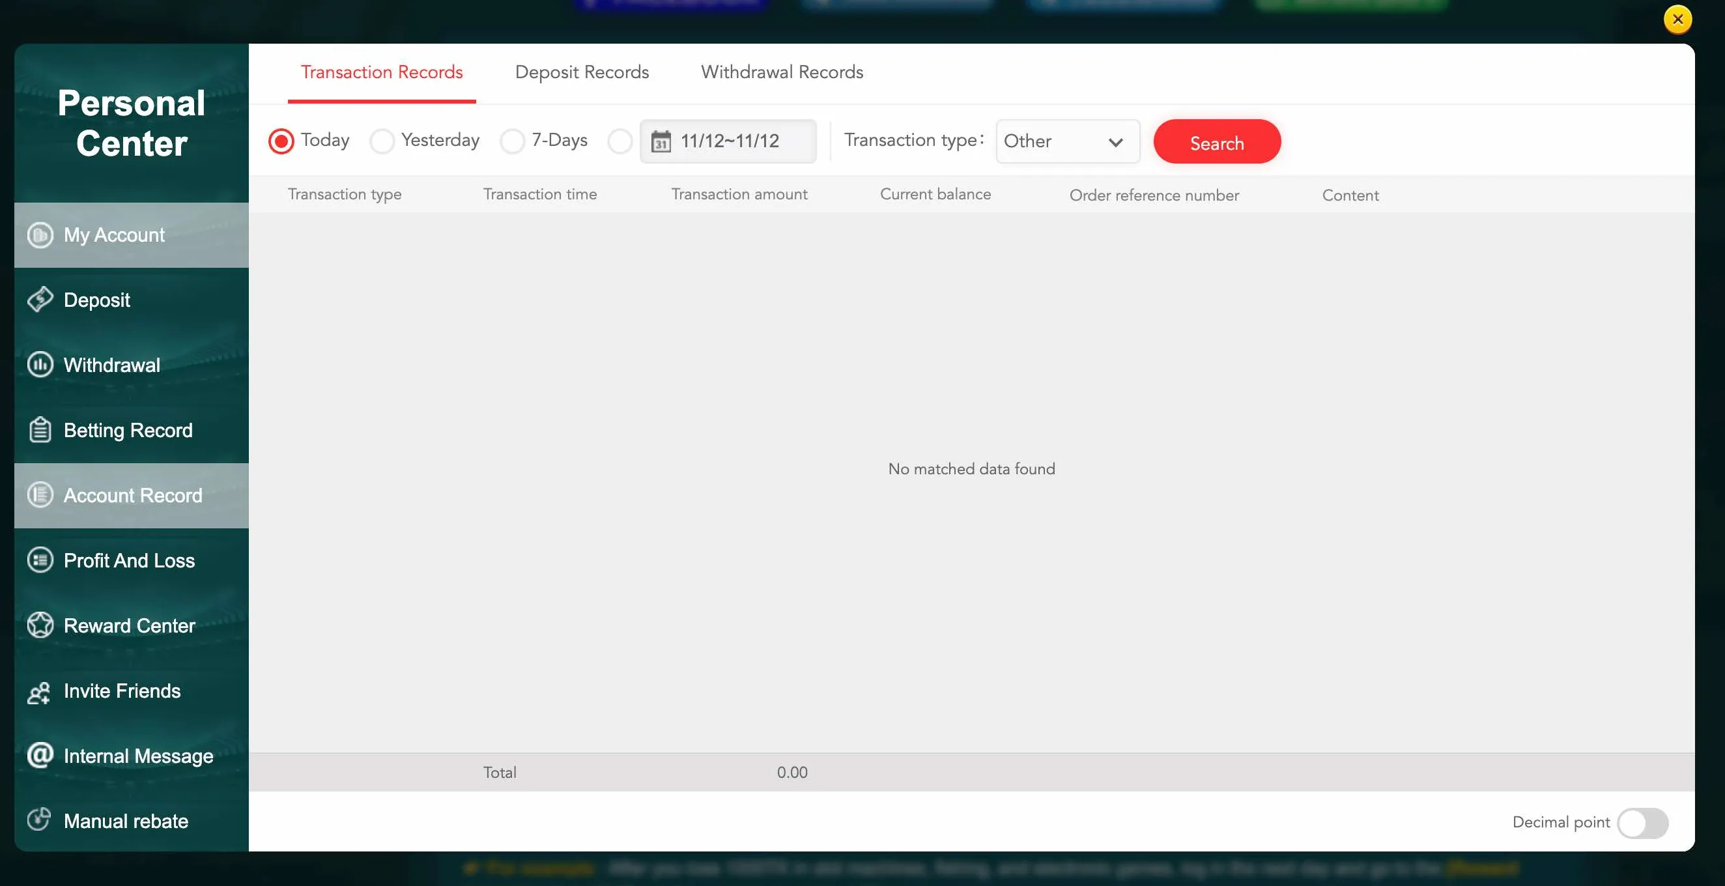Select the Today radio button
The image size is (1725, 886).
click(x=281, y=141)
